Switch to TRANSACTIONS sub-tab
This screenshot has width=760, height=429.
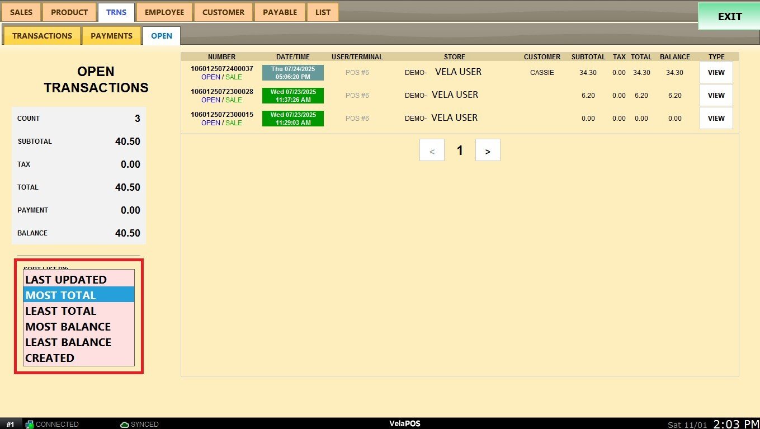click(x=42, y=36)
